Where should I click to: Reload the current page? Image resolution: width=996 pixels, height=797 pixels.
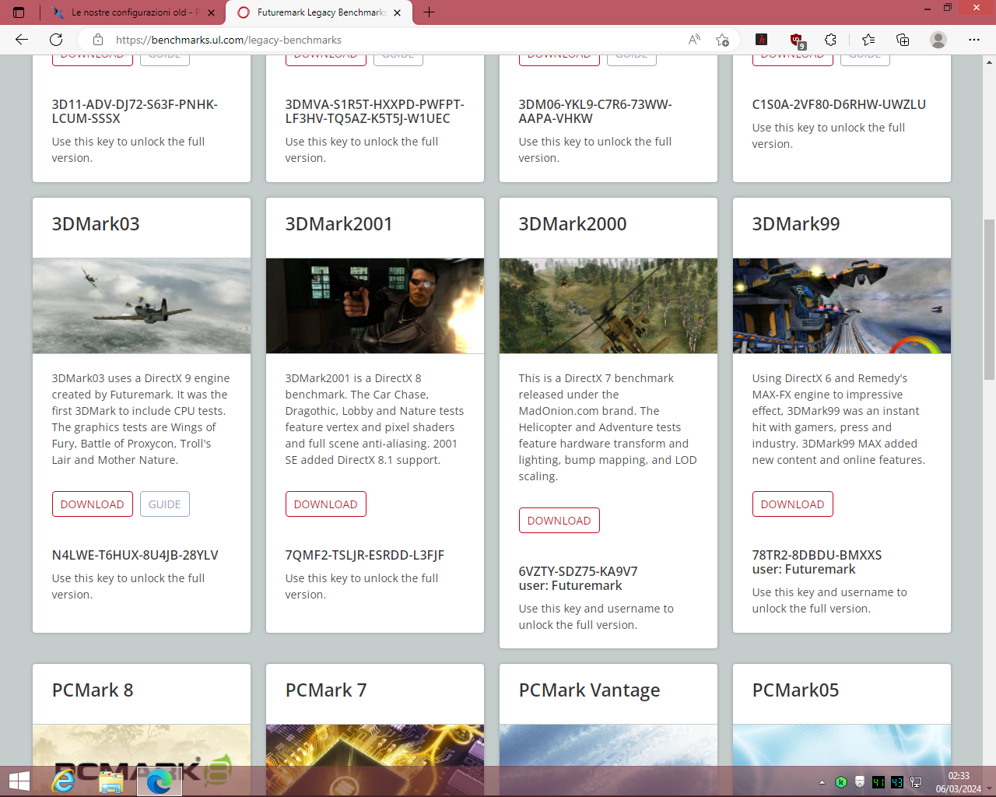[x=56, y=40]
